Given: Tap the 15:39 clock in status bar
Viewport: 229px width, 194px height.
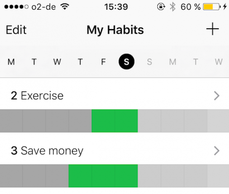Looking at the screenshot, I should (116, 7).
